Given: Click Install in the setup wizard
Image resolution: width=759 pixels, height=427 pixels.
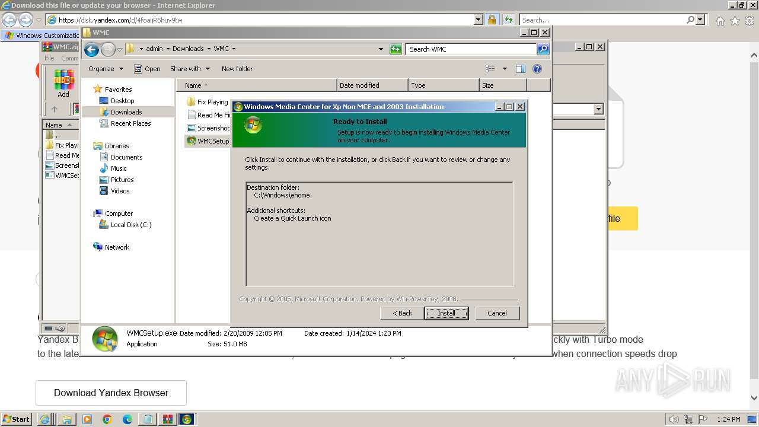Looking at the screenshot, I should tap(447, 313).
